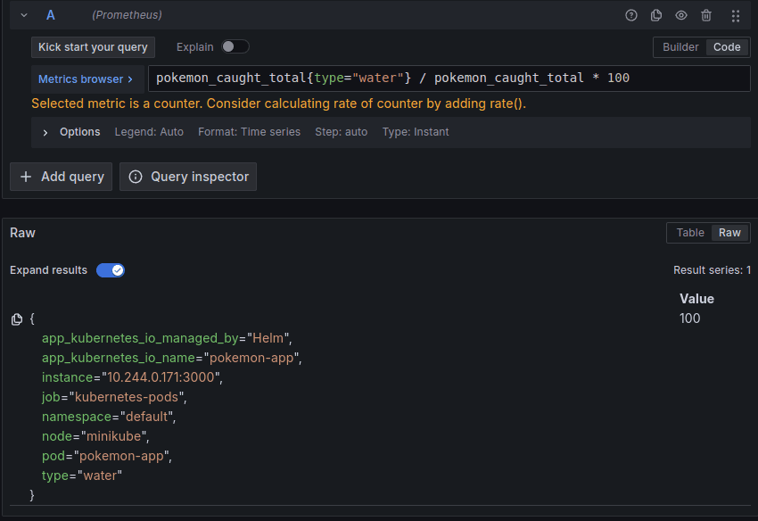Delete query A with the trash icon

click(x=706, y=15)
